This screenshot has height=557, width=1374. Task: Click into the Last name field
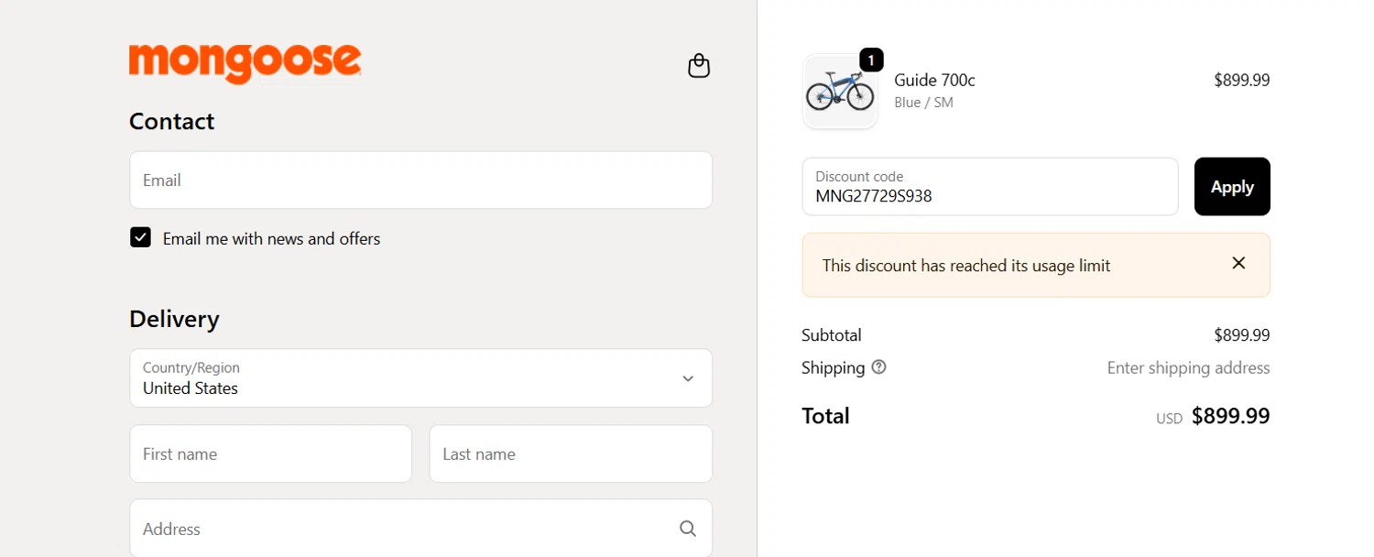tap(571, 453)
